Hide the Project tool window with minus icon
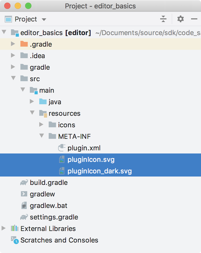 (194, 19)
